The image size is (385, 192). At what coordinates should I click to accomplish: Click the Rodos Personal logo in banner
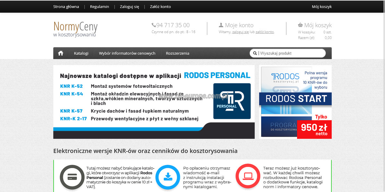(232, 101)
